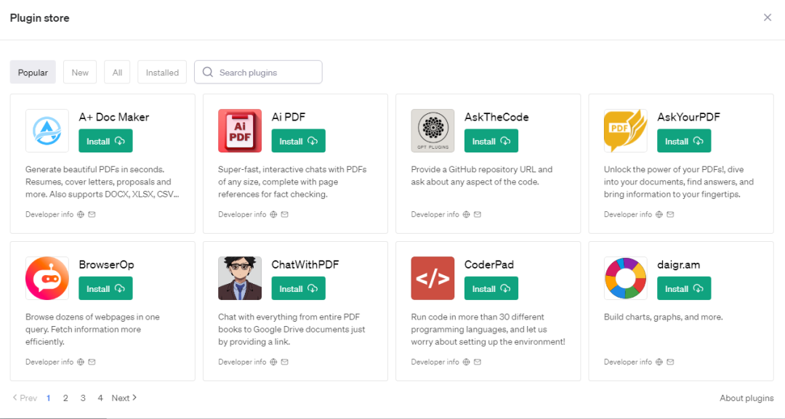The height and width of the screenshot is (419, 785).
Task: Click the AskYourPDF plugin logo
Action: (625, 131)
